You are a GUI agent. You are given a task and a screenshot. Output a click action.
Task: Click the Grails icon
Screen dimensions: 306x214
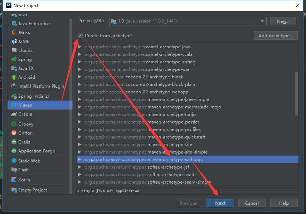14,142
